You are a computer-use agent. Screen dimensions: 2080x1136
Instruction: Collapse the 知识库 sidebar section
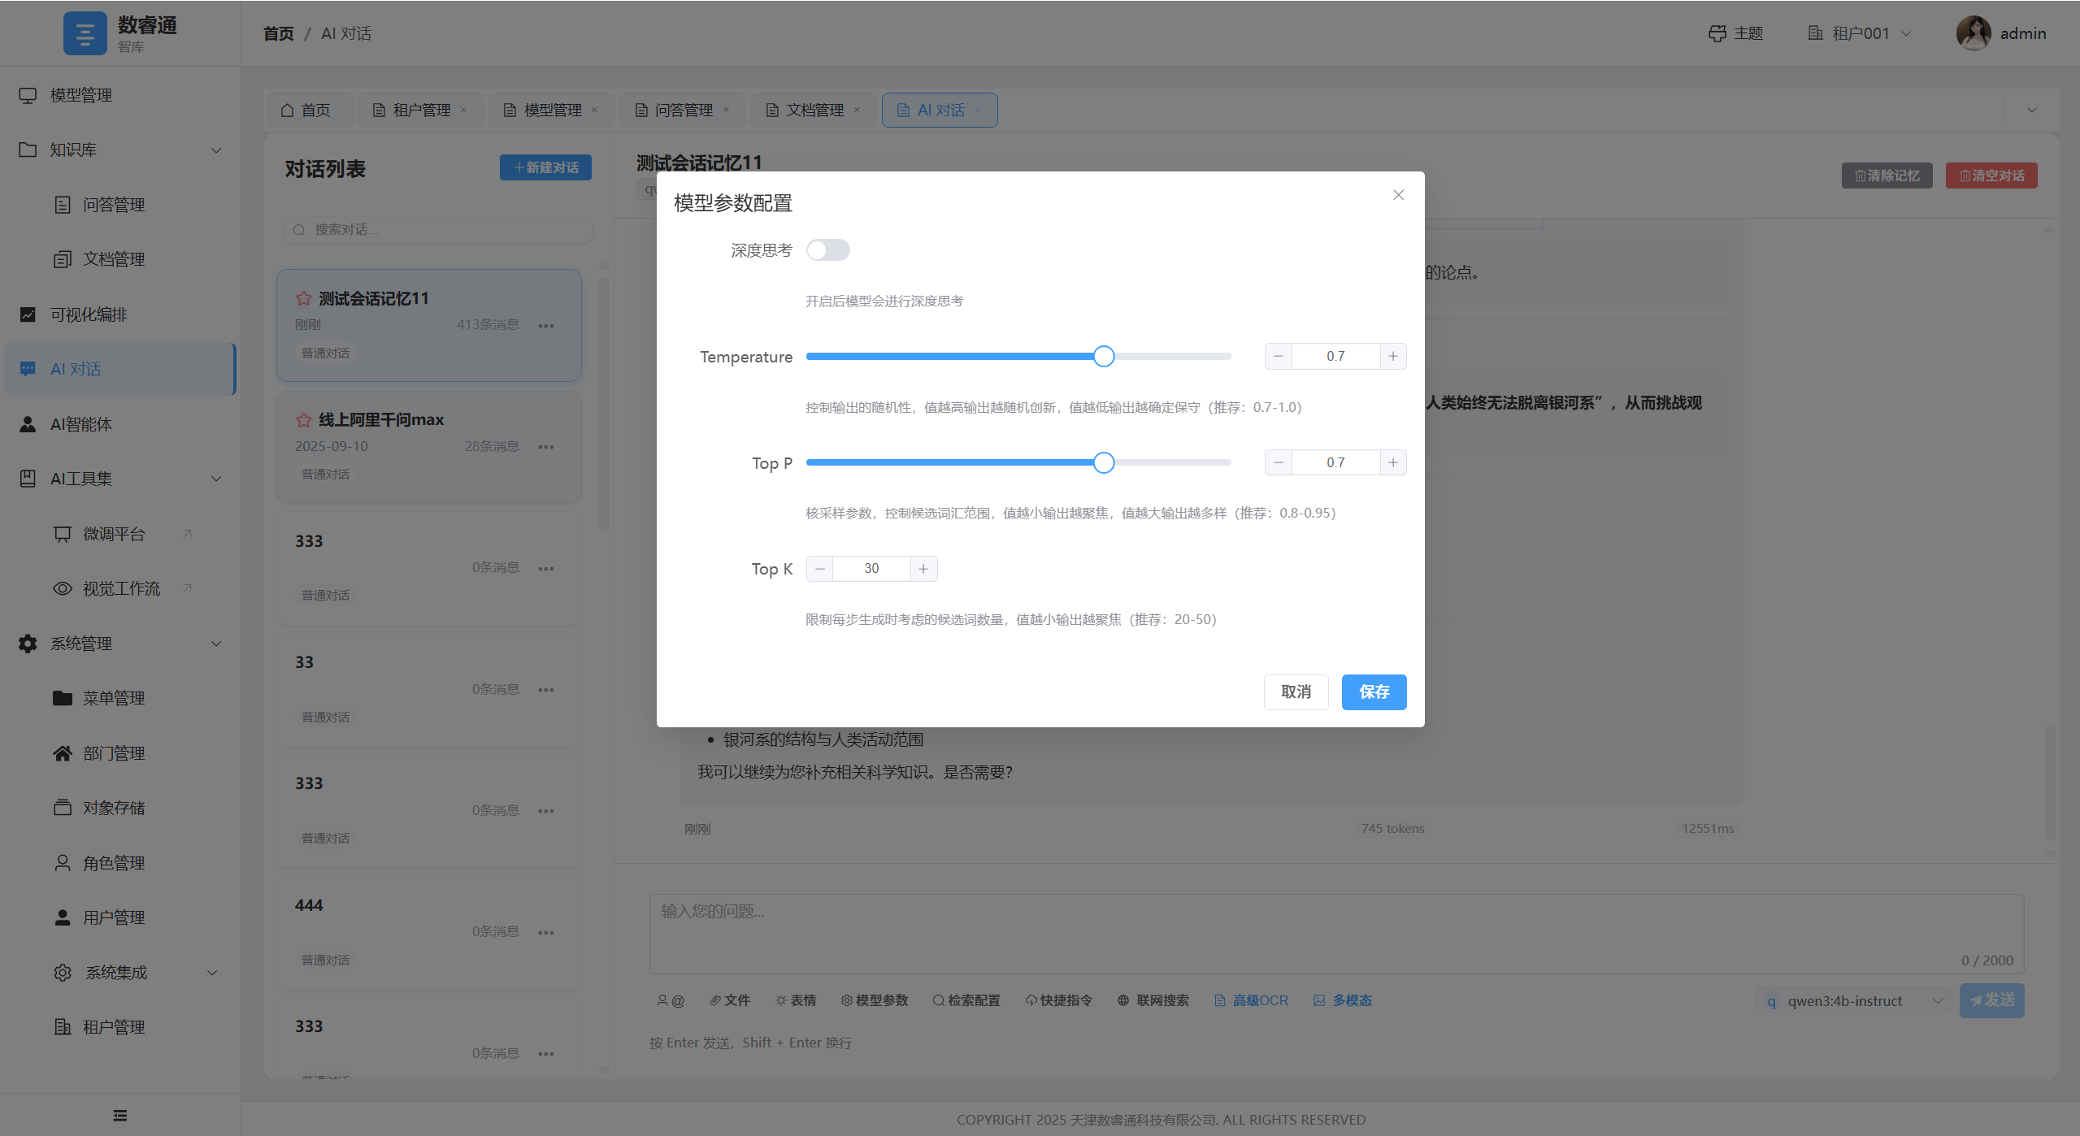(x=119, y=150)
